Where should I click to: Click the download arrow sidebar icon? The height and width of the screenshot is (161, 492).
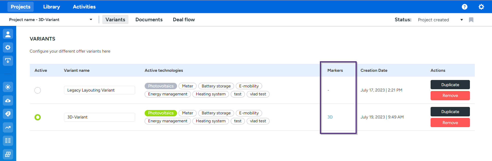coord(8,61)
